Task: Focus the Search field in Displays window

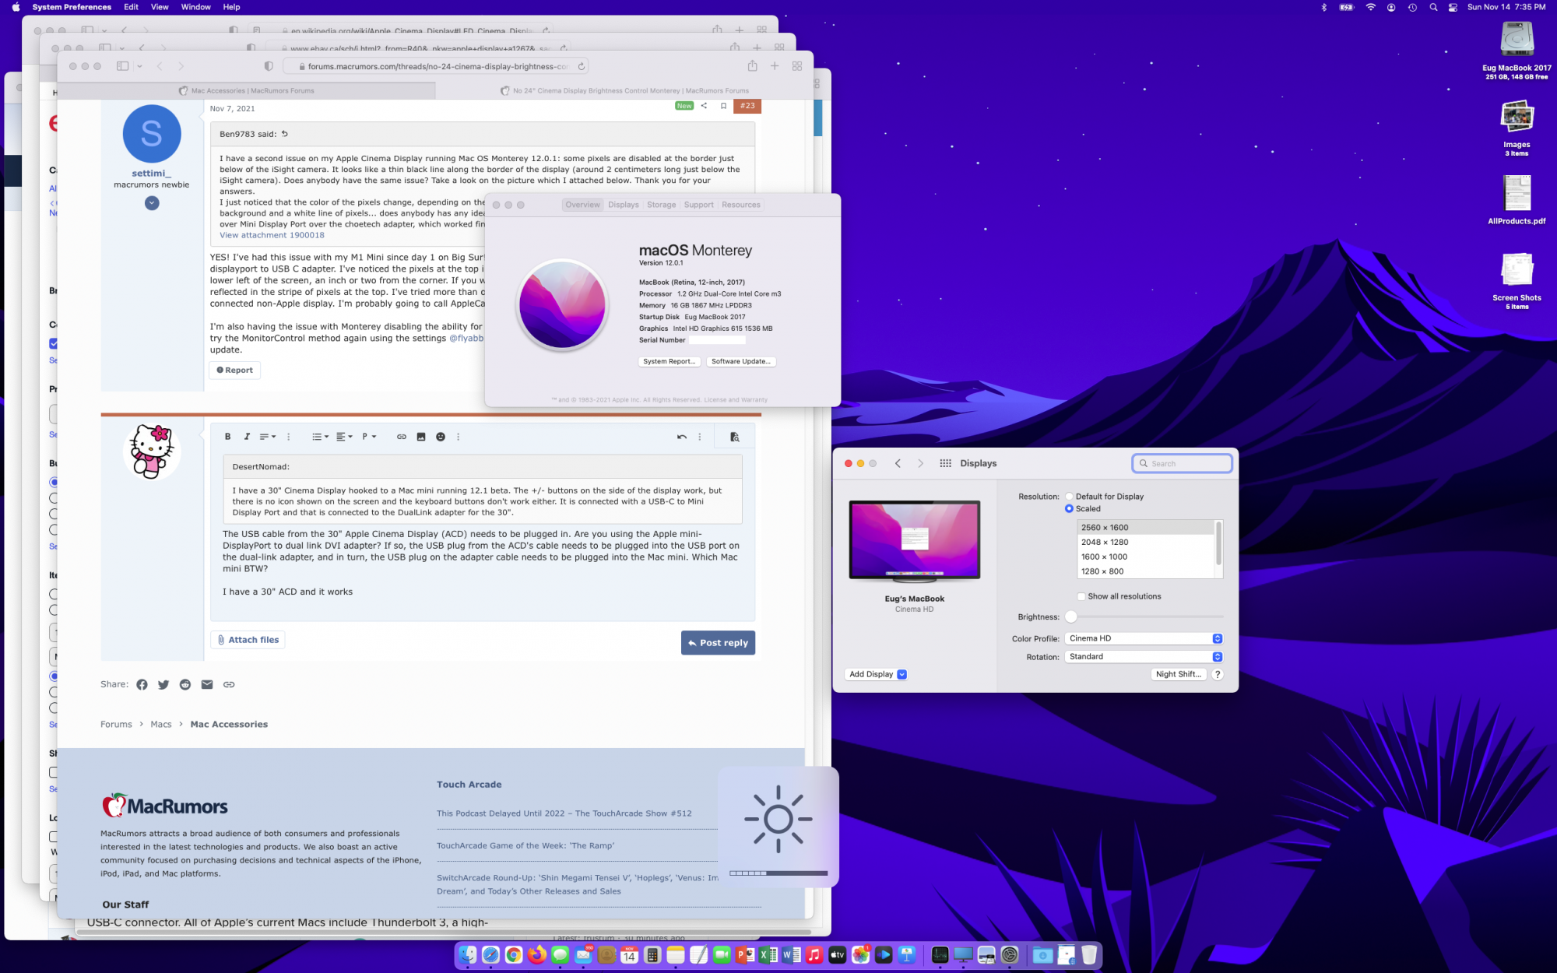Action: pos(1182,463)
